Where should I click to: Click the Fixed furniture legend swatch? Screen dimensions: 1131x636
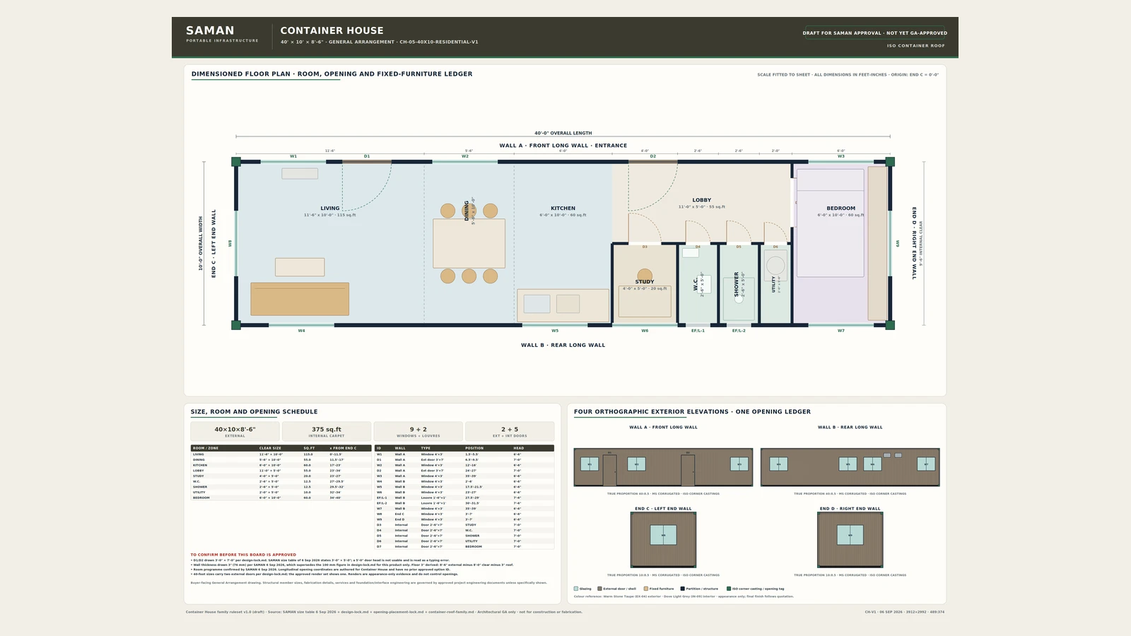click(x=646, y=589)
